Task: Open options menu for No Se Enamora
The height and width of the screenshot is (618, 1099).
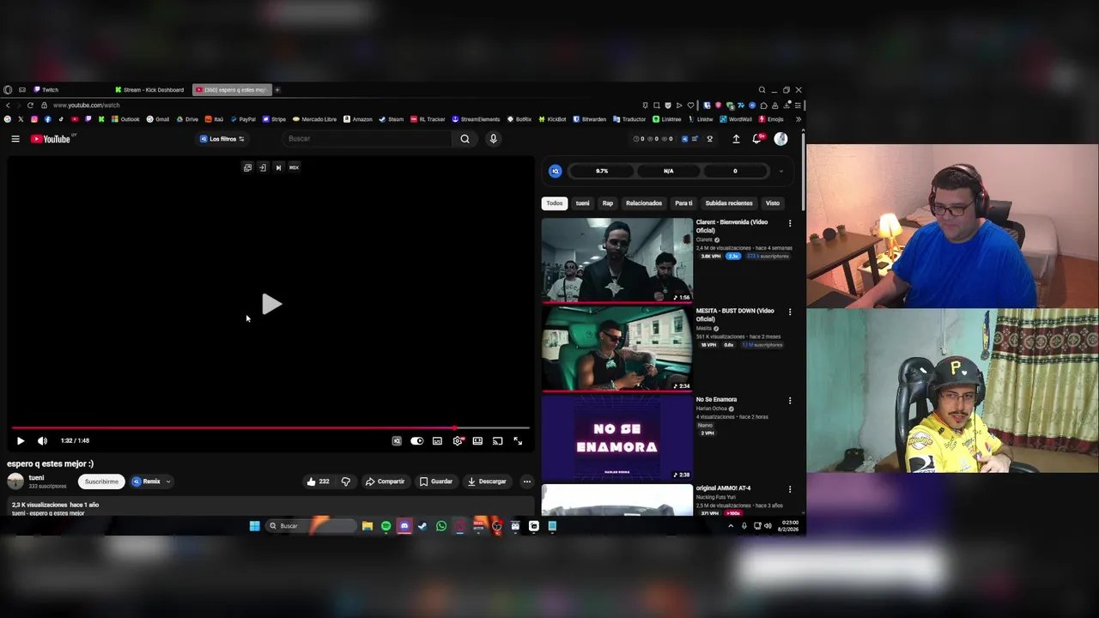Action: [790, 400]
